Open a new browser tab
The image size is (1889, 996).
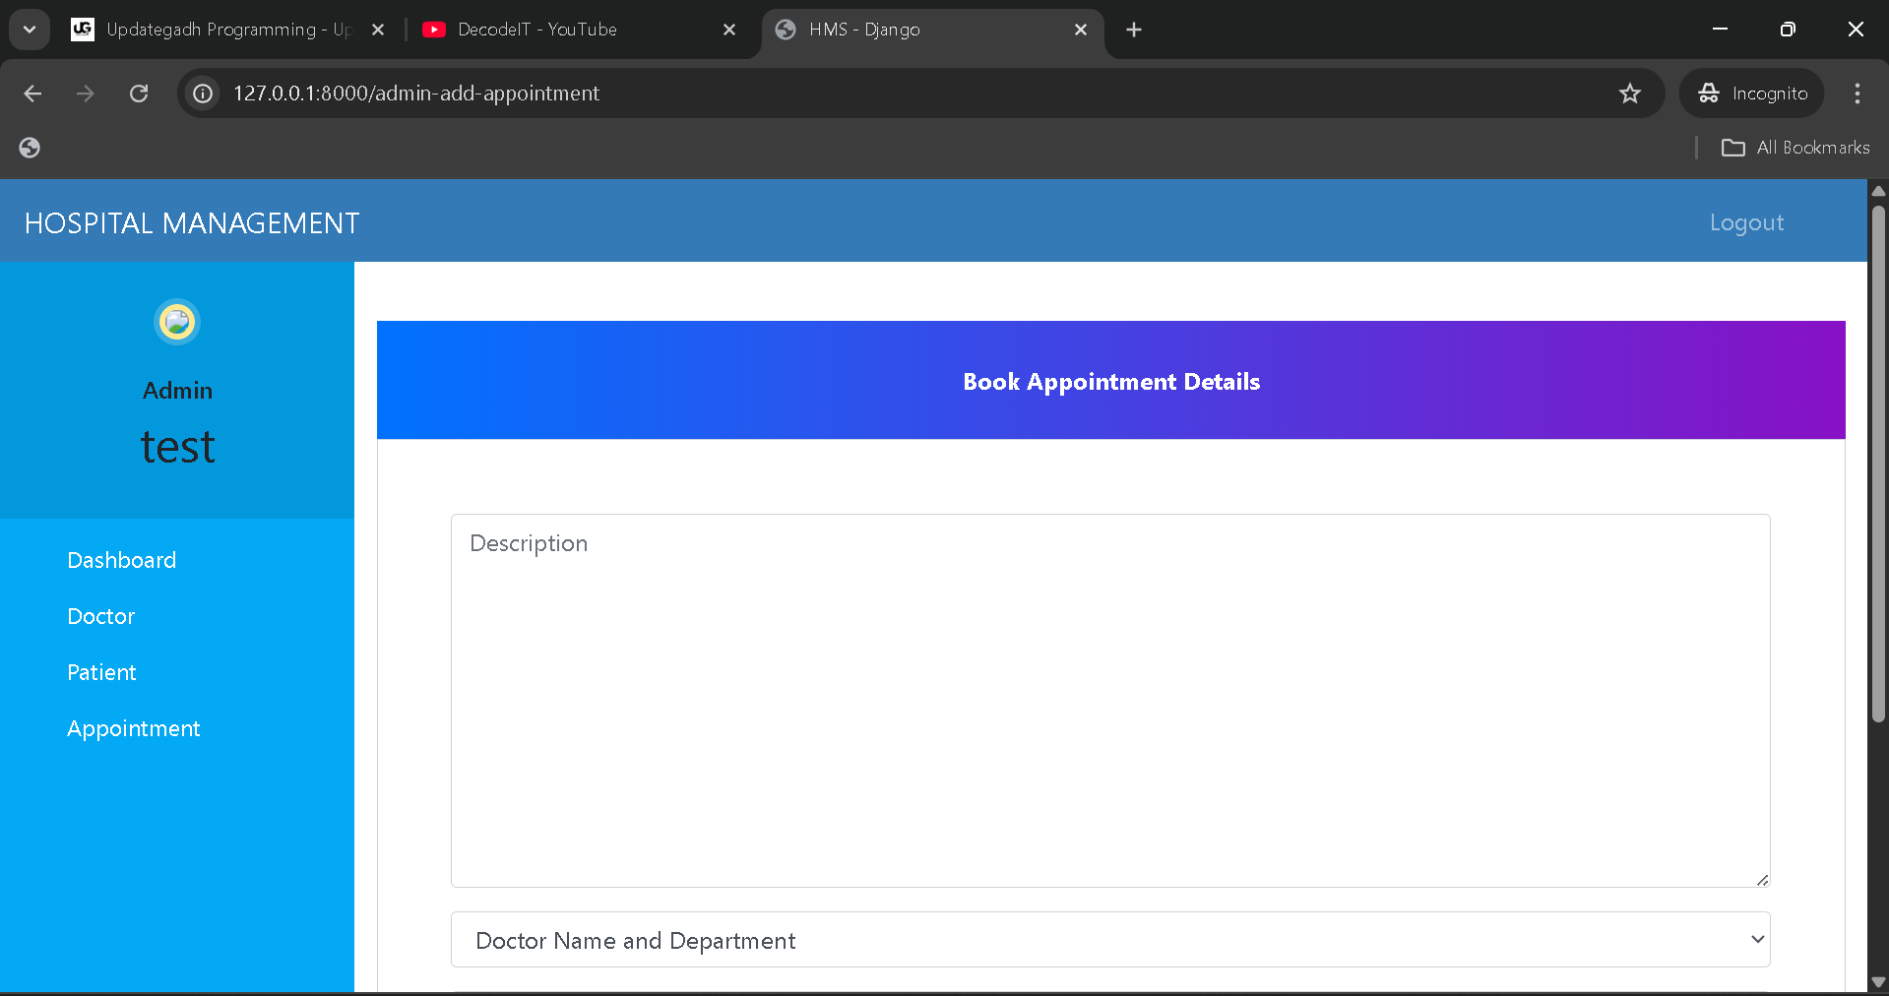1134,30
